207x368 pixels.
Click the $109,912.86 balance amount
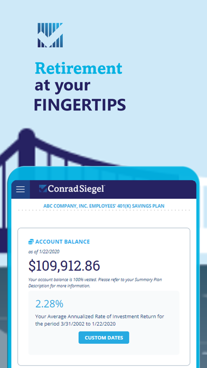[x=64, y=265]
